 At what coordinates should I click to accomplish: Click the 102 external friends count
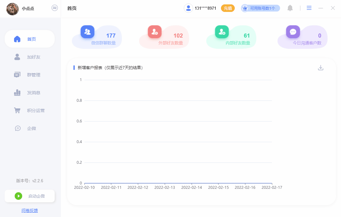pyautogui.click(x=178, y=35)
